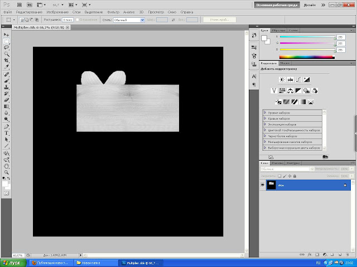
Task: Toggle visibility of the Фон layer
Action: 263,185
